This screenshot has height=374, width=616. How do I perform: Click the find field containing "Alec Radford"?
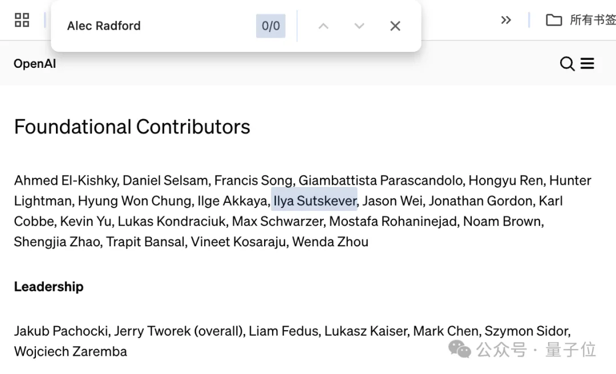[x=154, y=26]
